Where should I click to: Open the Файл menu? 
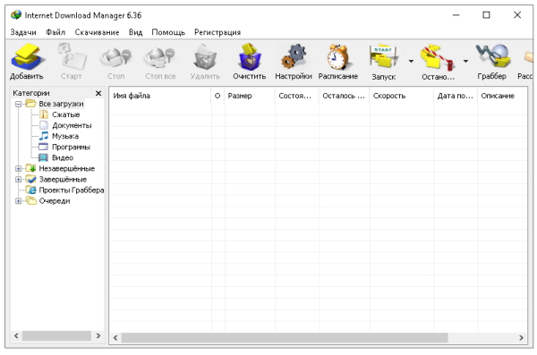tap(55, 32)
